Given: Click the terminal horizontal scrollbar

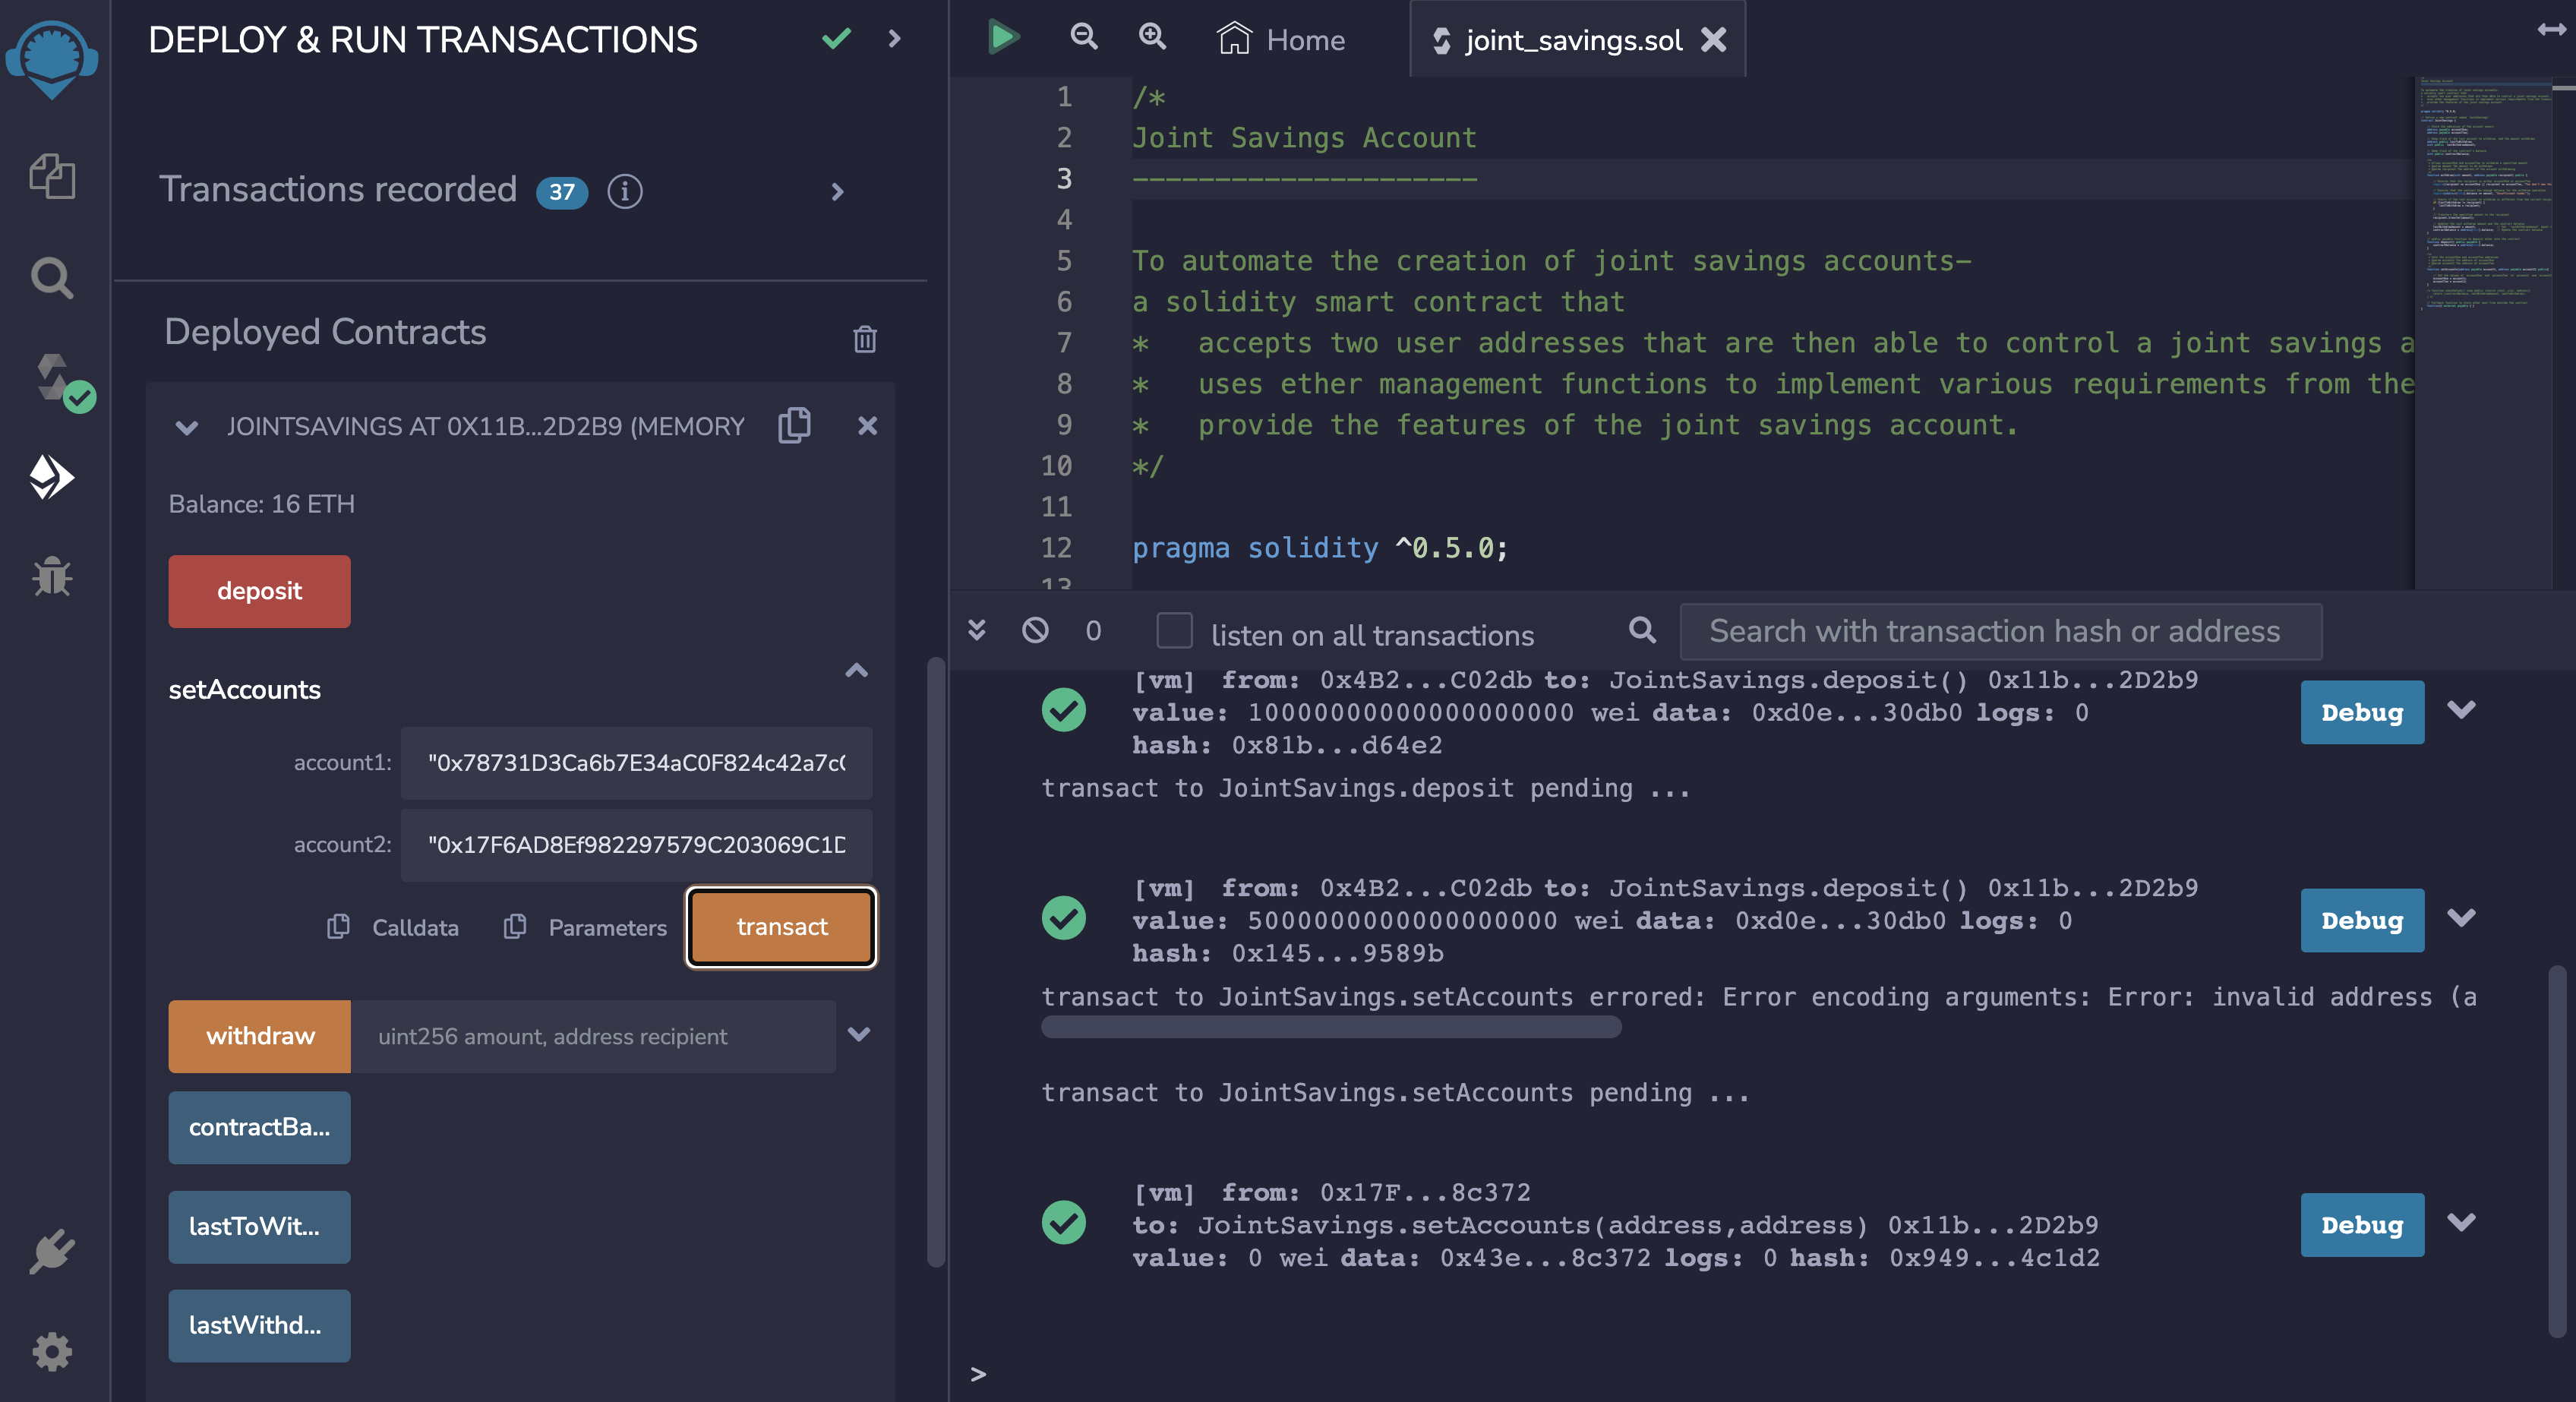Looking at the screenshot, I should (x=1330, y=1027).
